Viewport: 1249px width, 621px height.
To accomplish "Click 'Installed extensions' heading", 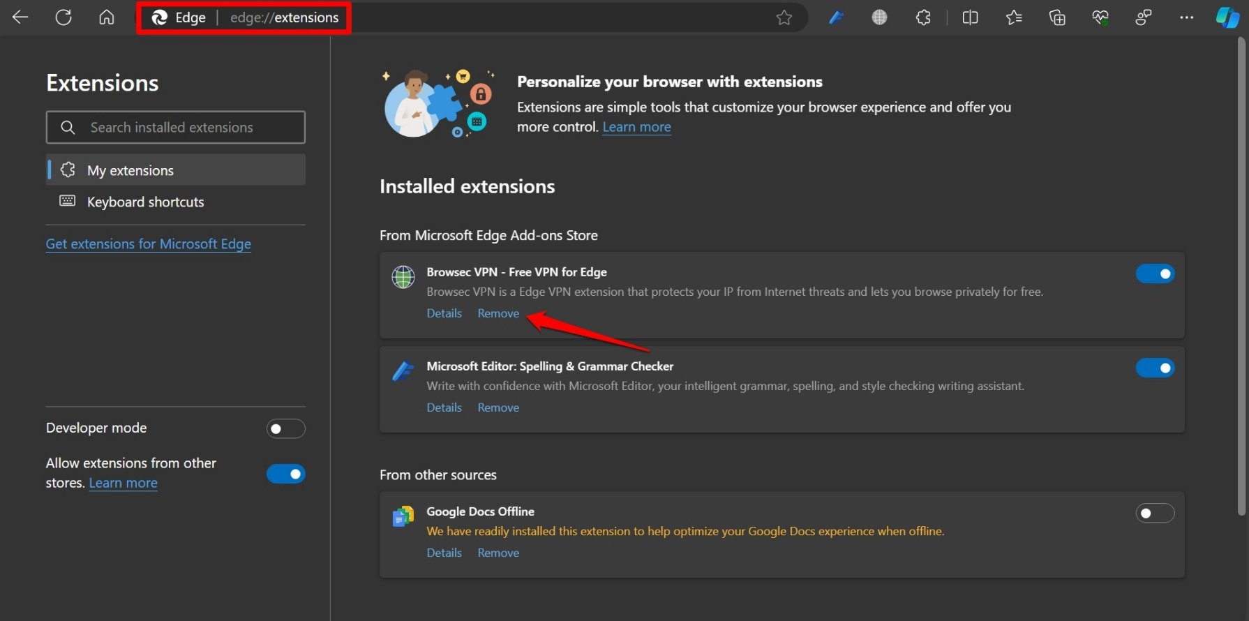I will 468,186.
